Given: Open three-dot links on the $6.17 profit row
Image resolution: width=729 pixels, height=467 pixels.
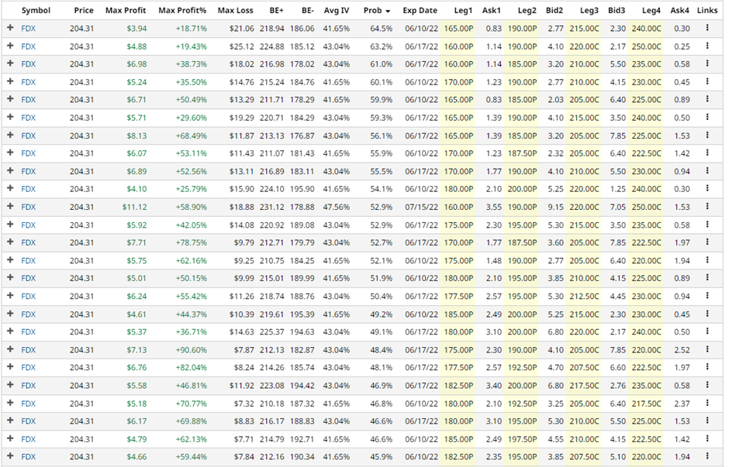Looking at the screenshot, I should coord(707,421).
